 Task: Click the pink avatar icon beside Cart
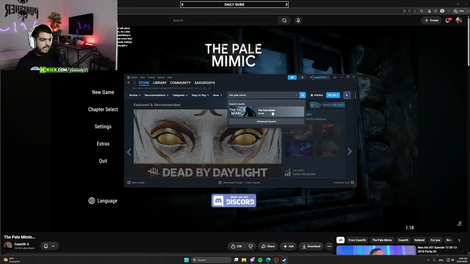(x=347, y=95)
